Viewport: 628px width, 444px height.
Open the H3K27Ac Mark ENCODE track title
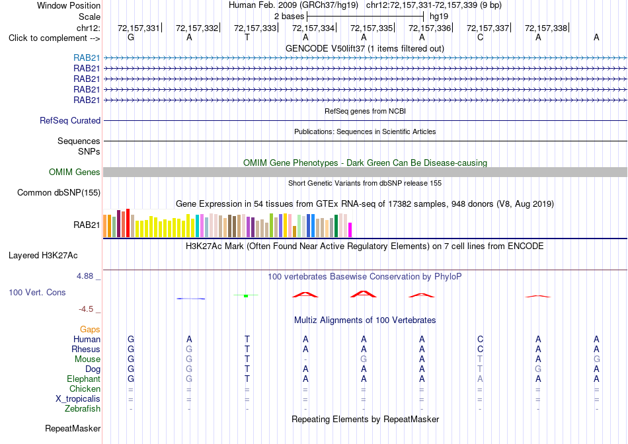point(365,246)
